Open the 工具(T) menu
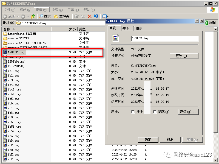 pyautogui.click(x=73, y=10)
